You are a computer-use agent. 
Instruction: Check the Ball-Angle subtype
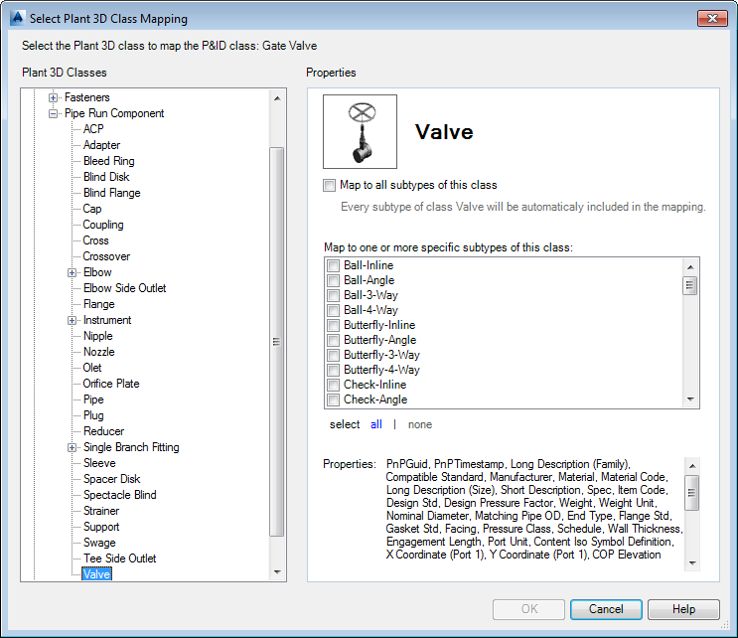[x=333, y=280]
